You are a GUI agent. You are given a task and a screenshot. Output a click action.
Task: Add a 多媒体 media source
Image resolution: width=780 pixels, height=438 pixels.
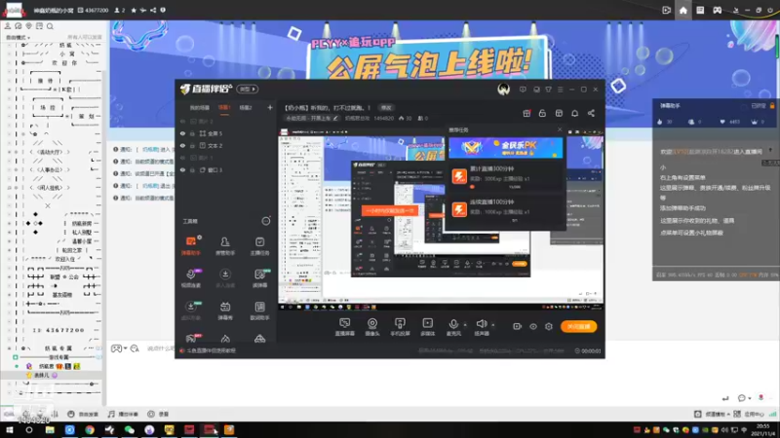427,327
